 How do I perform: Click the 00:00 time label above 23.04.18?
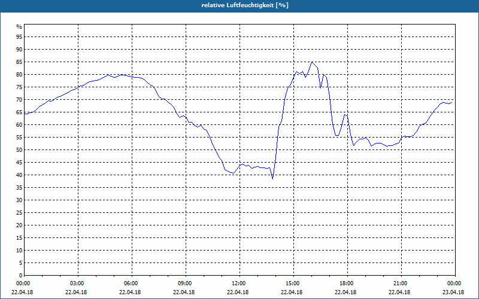point(454,283)
